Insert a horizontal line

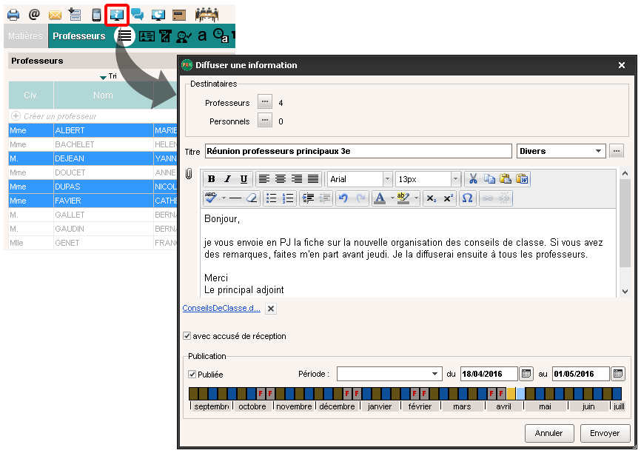[x=235, y=198]
